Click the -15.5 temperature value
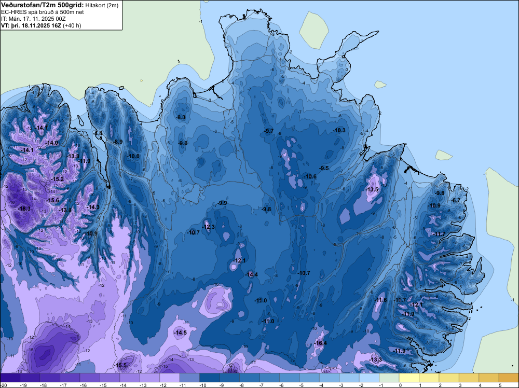This screenshot has width=519, height=388. (x=120, y=366)
